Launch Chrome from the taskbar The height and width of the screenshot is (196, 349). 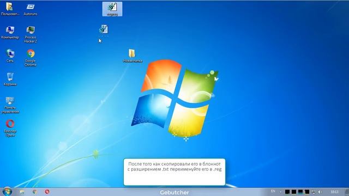click(34, 192)
